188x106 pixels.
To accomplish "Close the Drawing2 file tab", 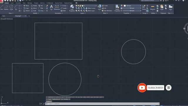I will tap(25, 16).
